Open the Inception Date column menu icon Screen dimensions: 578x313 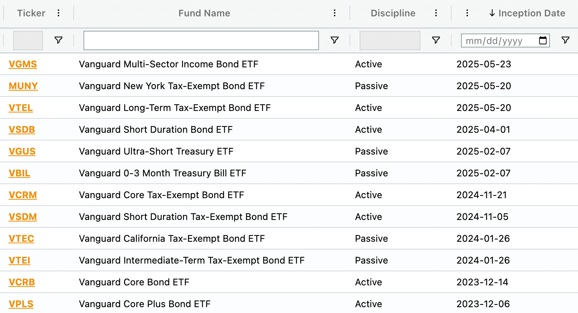pyautogui.click(x=467, y=13)
